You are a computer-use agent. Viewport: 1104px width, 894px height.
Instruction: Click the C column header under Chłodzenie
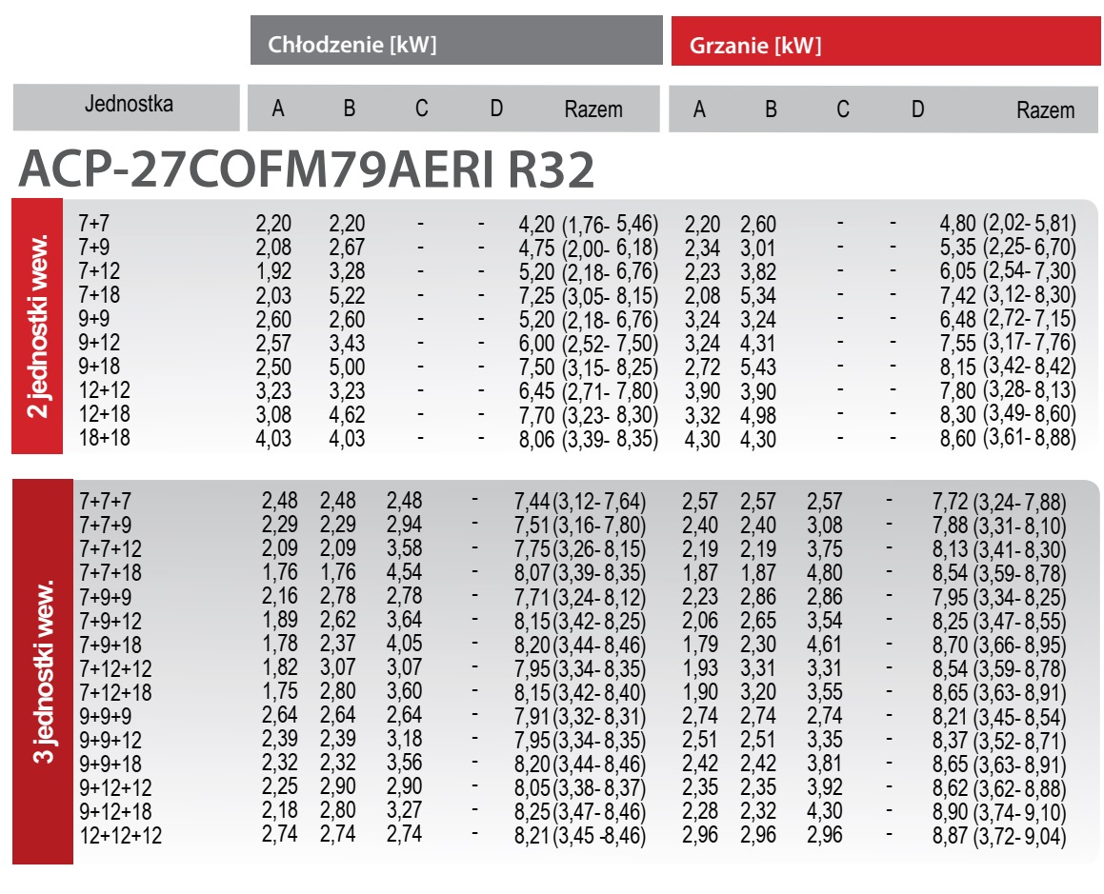[x=421, y=109]
